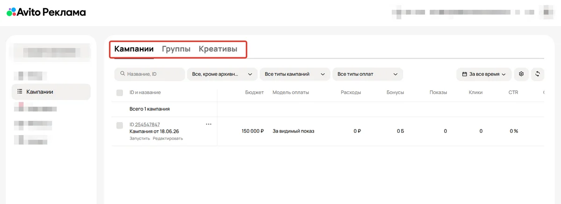Click the Avito Реклама logo

click(x=46, y=12)
